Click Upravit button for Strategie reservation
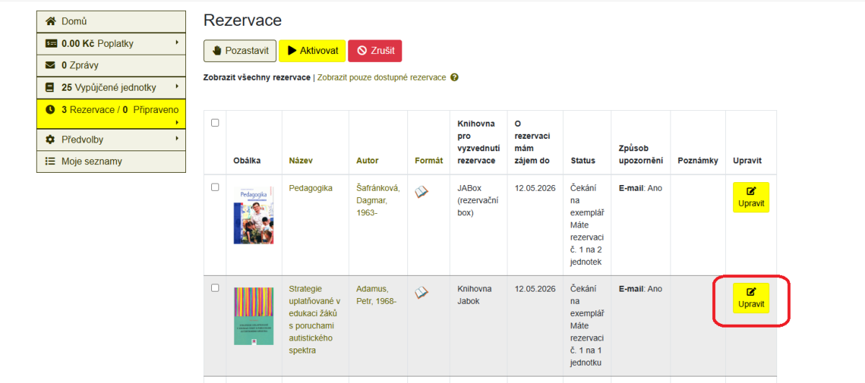The width and height of the screenshot is (865, 383). click(x=751, y=298)
